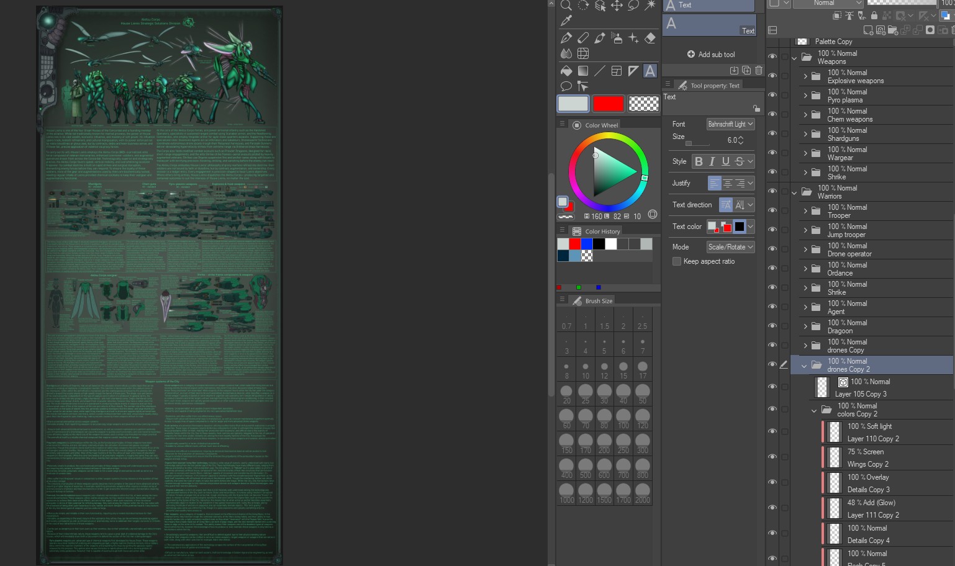Select the Eyedropper tool
The width and height of the screenshot is (955, 566).
coord(566,21)
